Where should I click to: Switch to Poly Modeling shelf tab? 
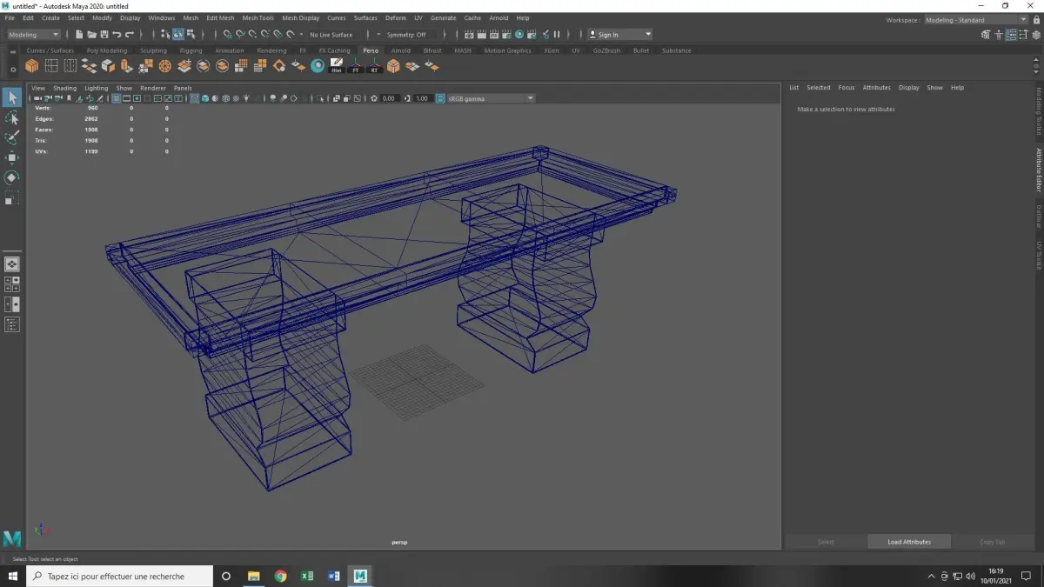[107, 50]
